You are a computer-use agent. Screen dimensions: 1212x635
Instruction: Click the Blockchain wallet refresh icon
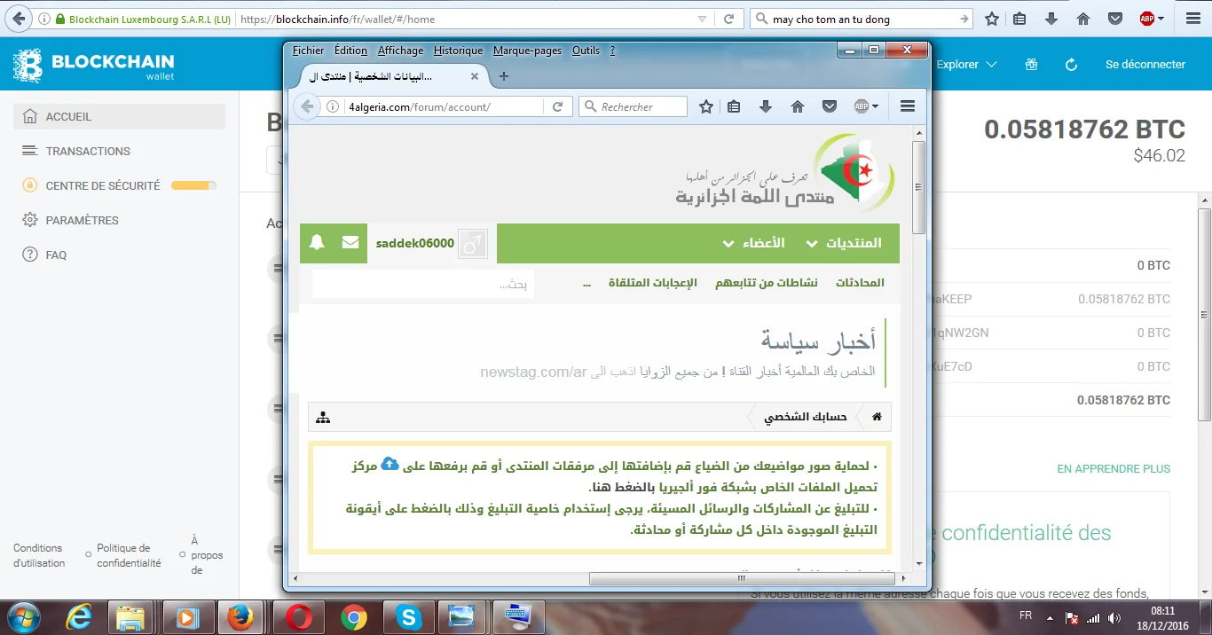1071,65
